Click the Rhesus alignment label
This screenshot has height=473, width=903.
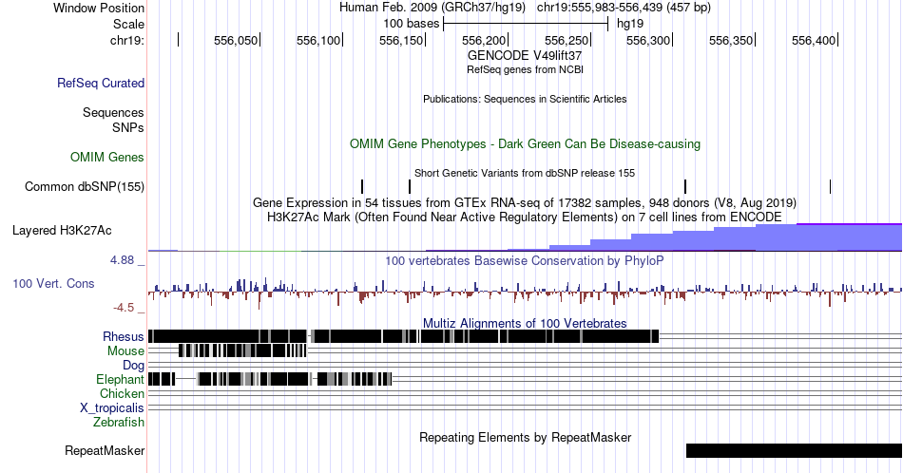click(x=124, y=336)
